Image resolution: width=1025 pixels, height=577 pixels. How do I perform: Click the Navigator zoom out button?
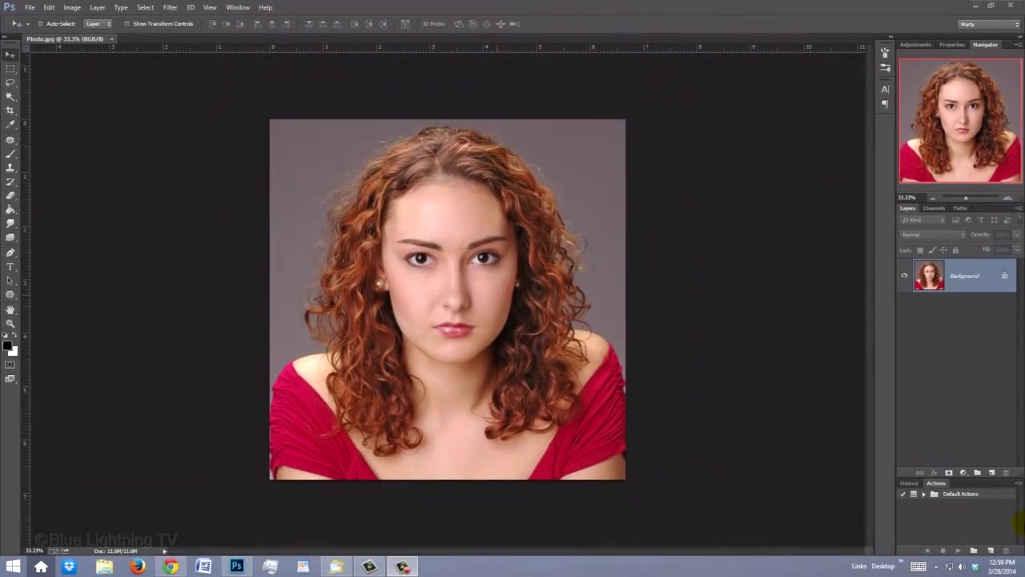[x=932, y=198]
